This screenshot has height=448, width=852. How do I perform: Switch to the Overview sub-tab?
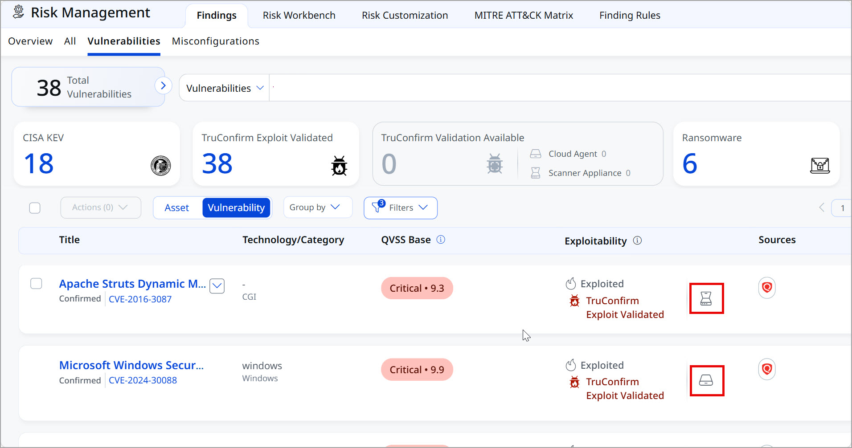(30, 41)
